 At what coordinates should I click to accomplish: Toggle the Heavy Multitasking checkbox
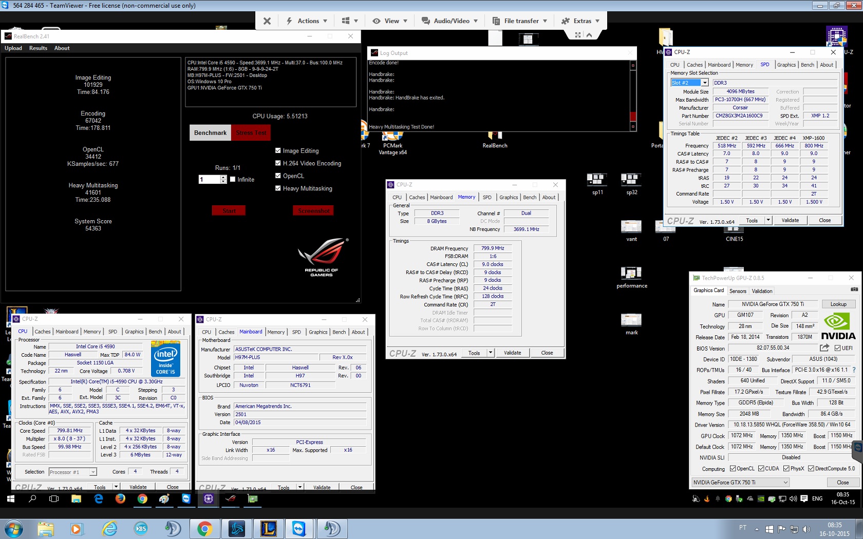tap(278, 188)
